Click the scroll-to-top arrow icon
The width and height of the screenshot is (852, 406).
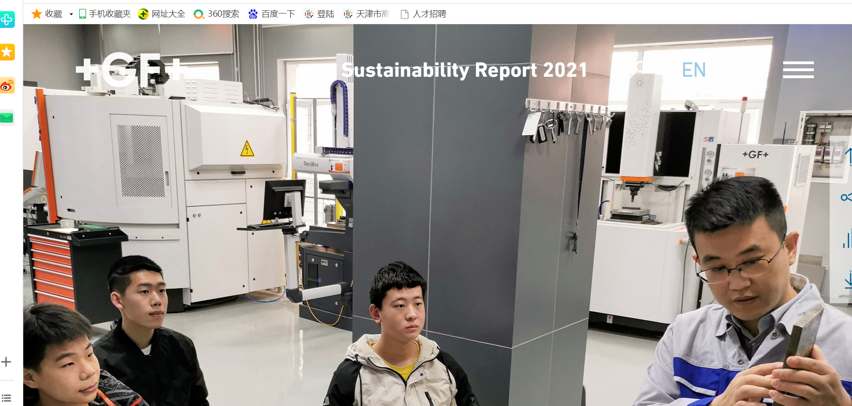(848, 156)
